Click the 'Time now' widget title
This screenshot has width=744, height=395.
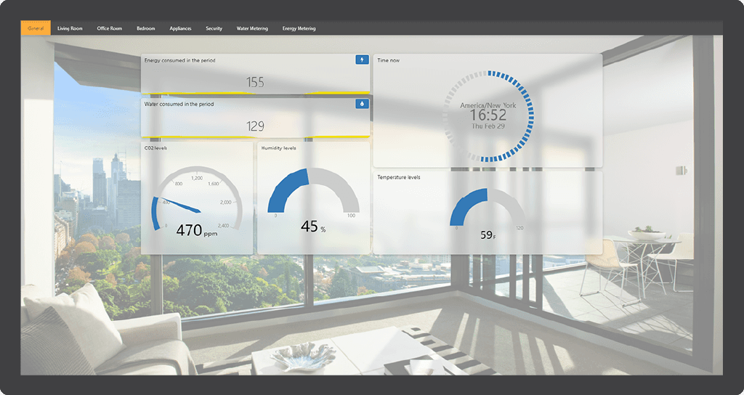388,60
